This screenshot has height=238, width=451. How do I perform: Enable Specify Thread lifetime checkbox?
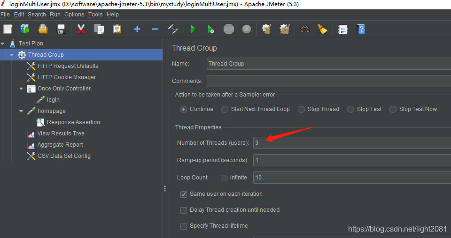coord(184,226)
